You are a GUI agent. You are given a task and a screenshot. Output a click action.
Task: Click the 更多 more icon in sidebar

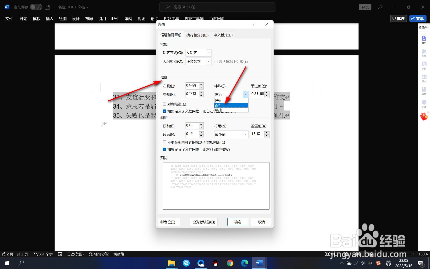[424, 104]
